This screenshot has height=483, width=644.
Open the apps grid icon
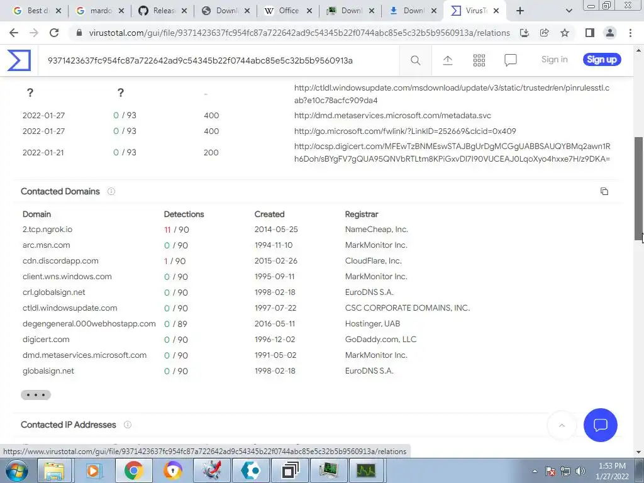[479, 60]
